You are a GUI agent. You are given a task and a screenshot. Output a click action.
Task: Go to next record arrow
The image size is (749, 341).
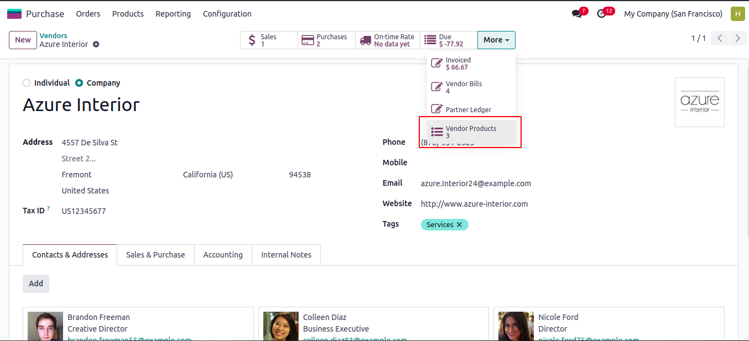[737, 38]
